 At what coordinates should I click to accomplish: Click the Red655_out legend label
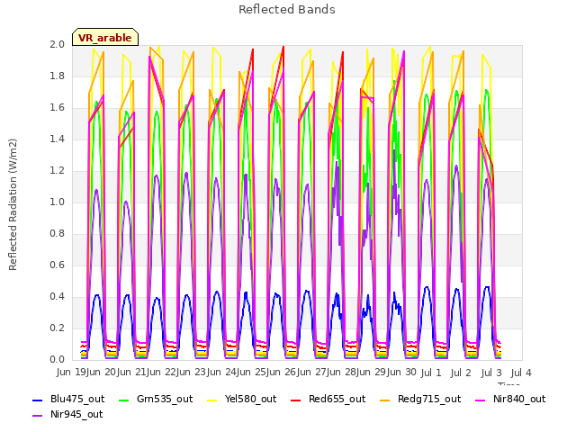pyautogui.click(x=337, y=399)
